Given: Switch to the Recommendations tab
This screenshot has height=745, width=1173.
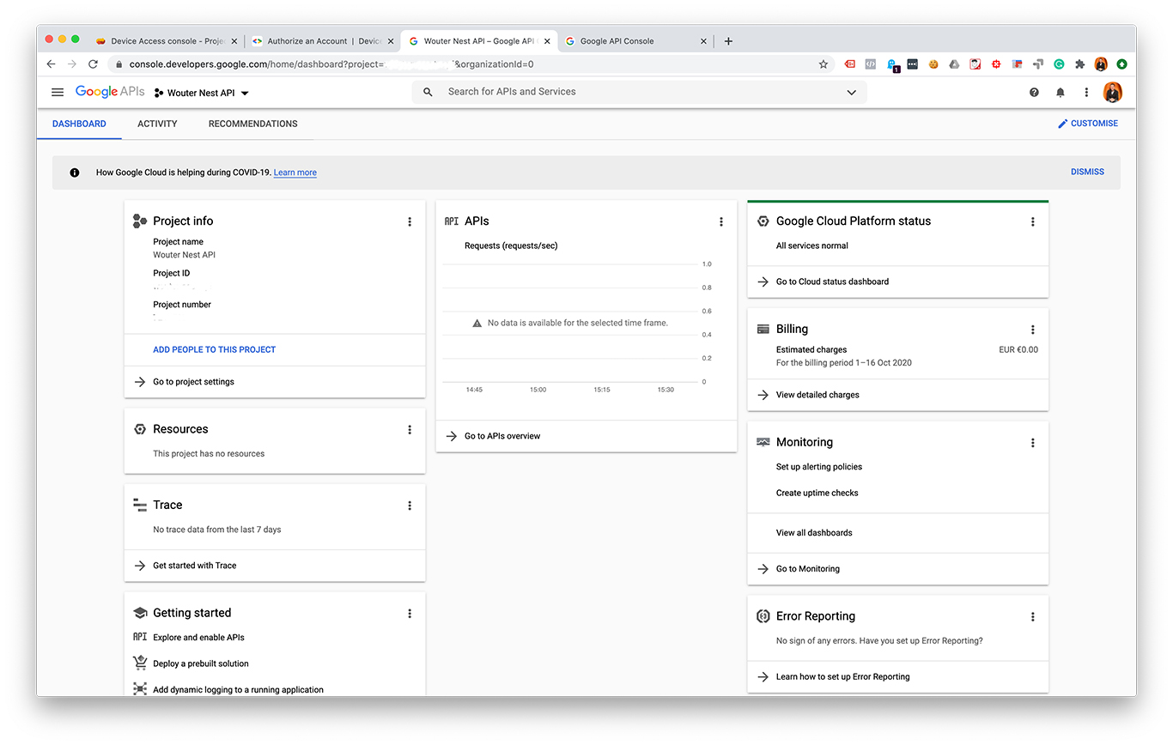Looking at the screenshot, I should pyautogui.click(x=252, y=124).
